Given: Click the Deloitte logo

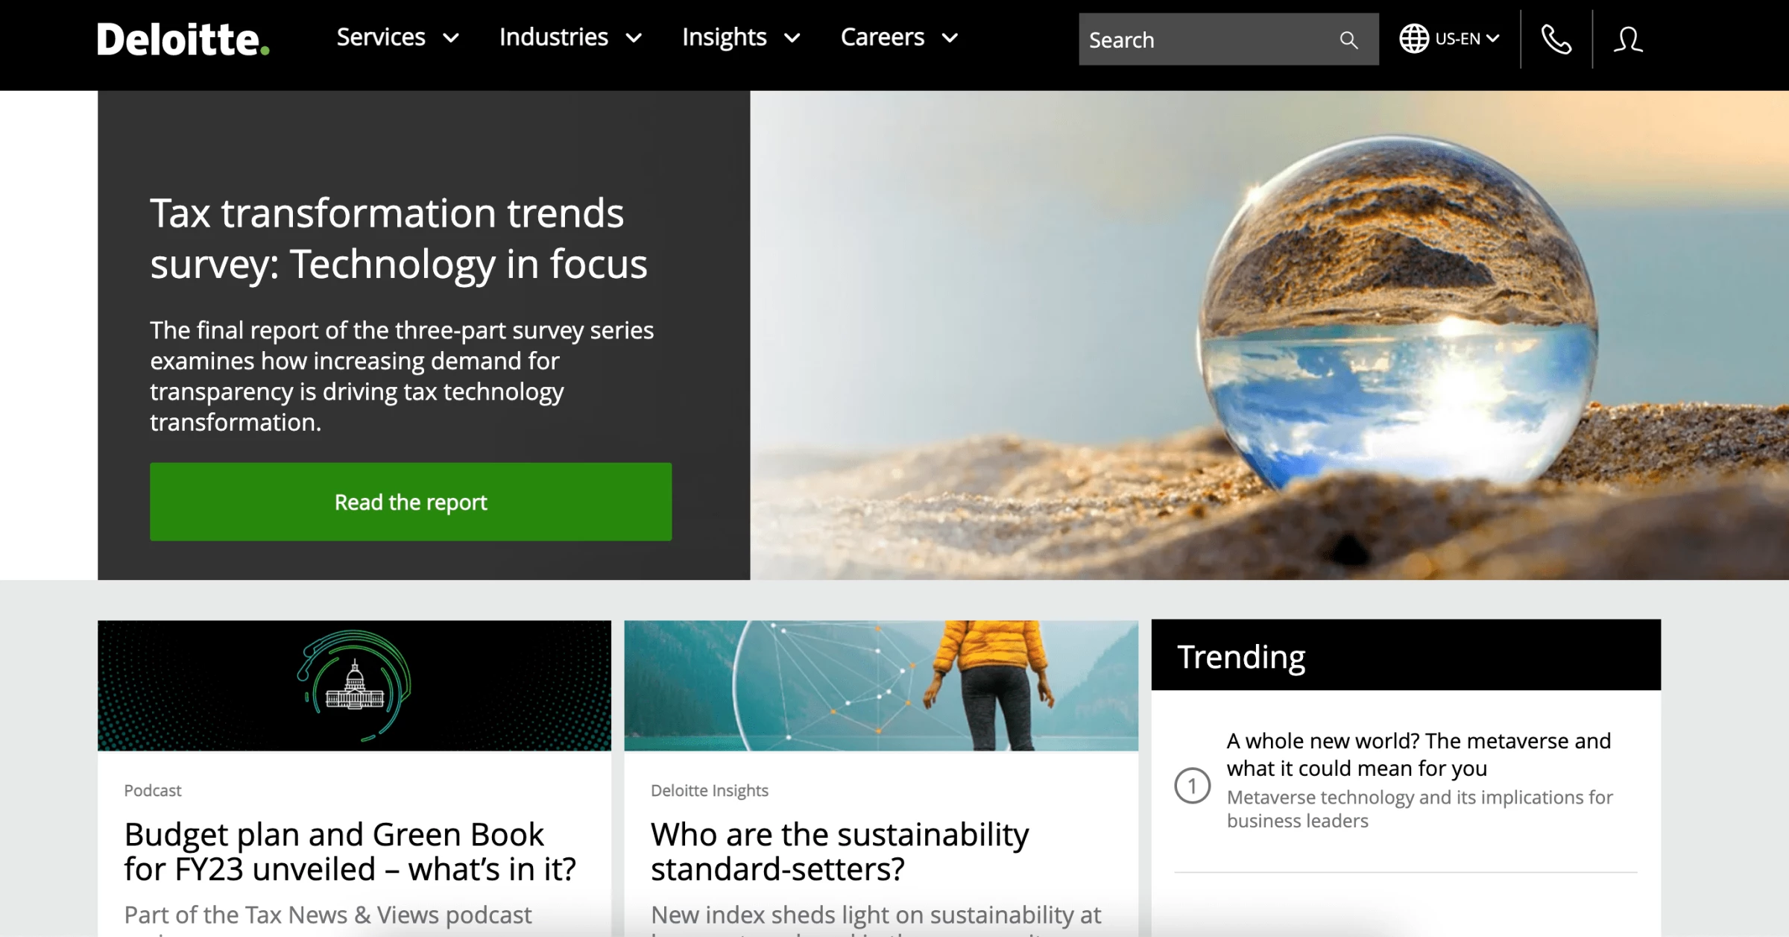Looking at the screenshot, I should pos(183,39).
